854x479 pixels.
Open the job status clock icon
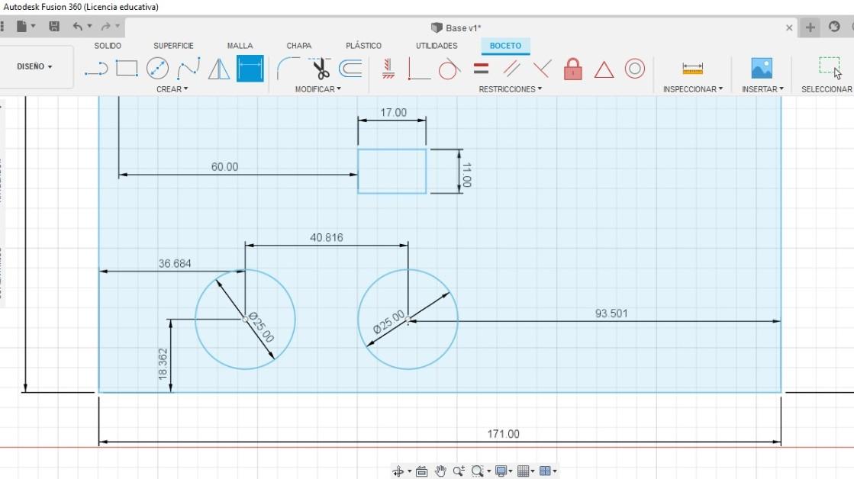[x=834, y=27]
